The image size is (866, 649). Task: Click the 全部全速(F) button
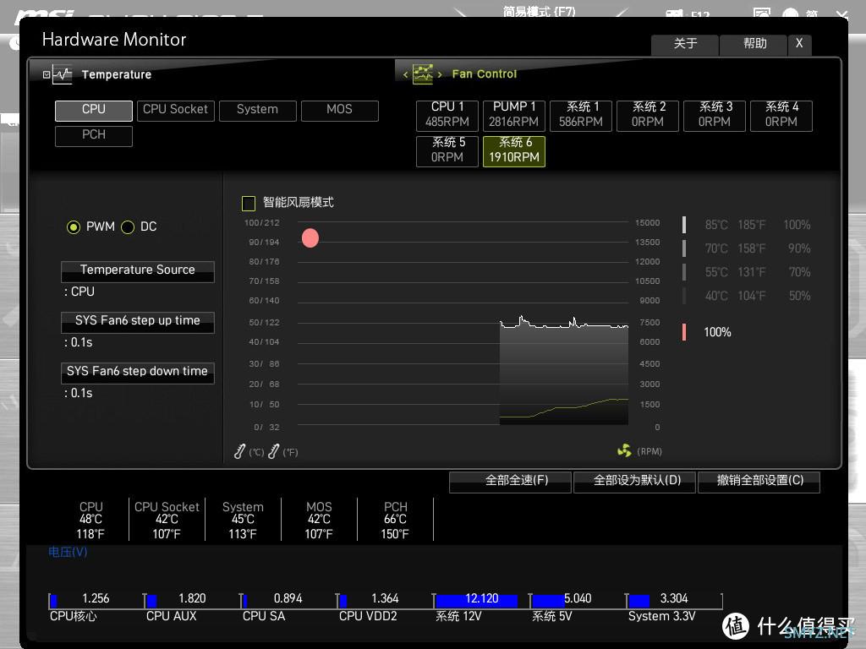(x=516, y=481)
